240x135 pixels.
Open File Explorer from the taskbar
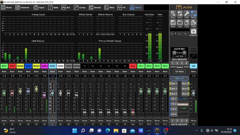[x=116, y=130]
